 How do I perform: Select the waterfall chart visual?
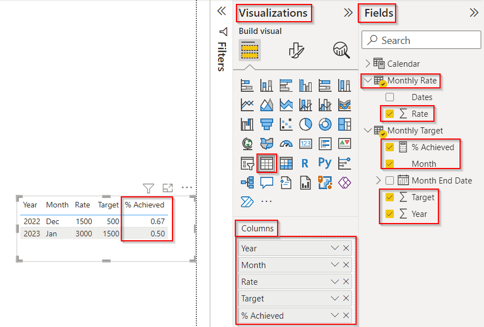point(247,125)
